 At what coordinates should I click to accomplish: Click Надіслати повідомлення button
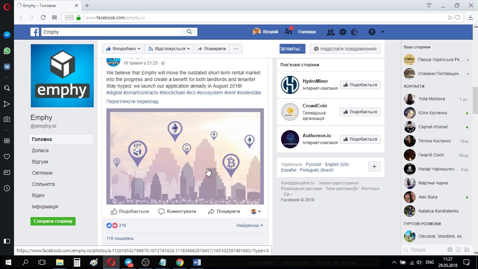point(345,49)
